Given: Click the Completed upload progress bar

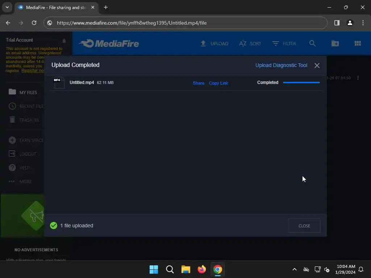Looking at the screenshot, I should (301, 83).
